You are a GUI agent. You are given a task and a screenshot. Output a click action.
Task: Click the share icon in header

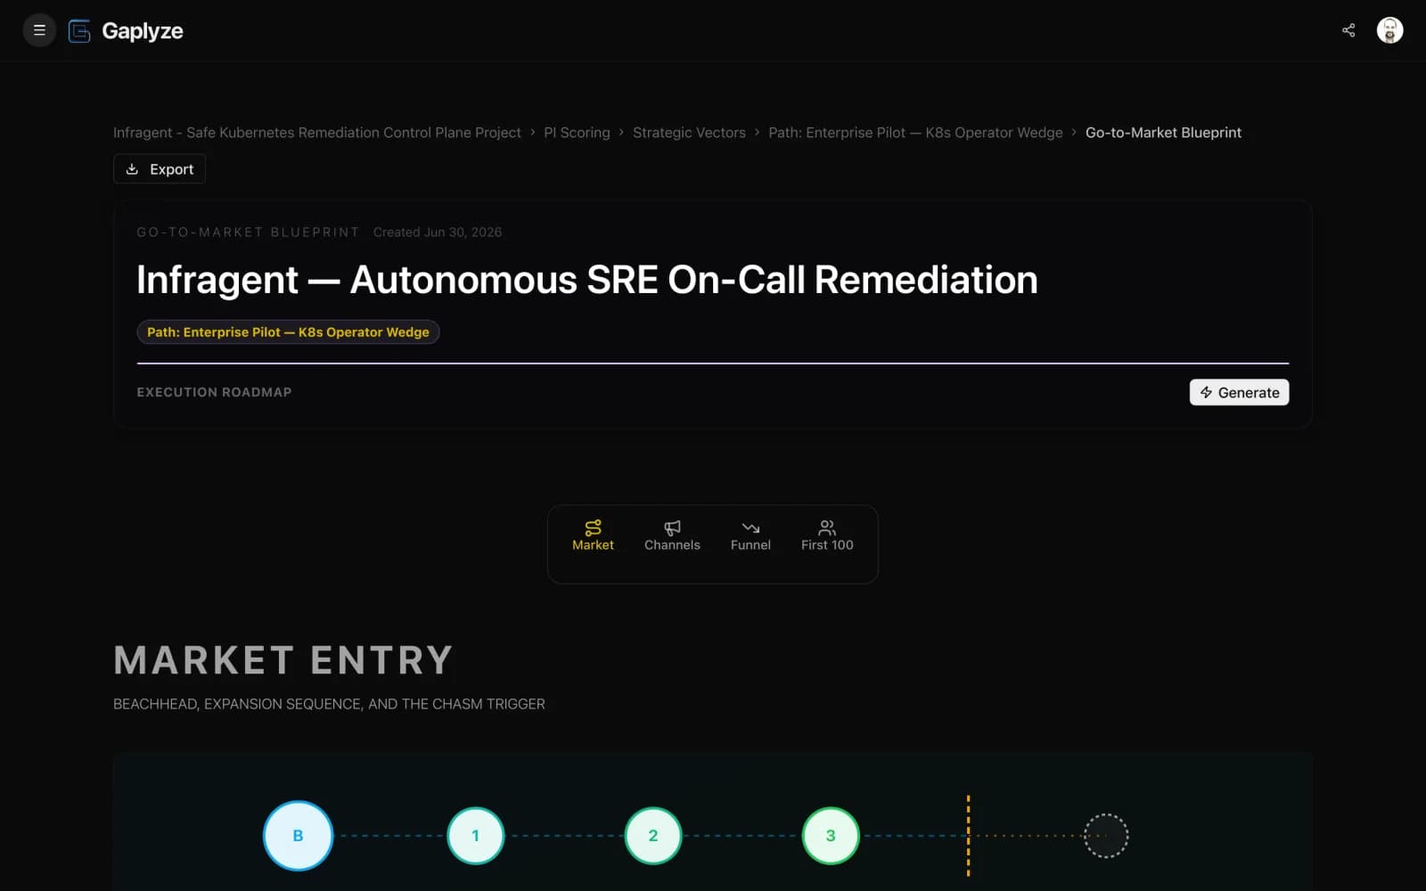coord(1348,30)
